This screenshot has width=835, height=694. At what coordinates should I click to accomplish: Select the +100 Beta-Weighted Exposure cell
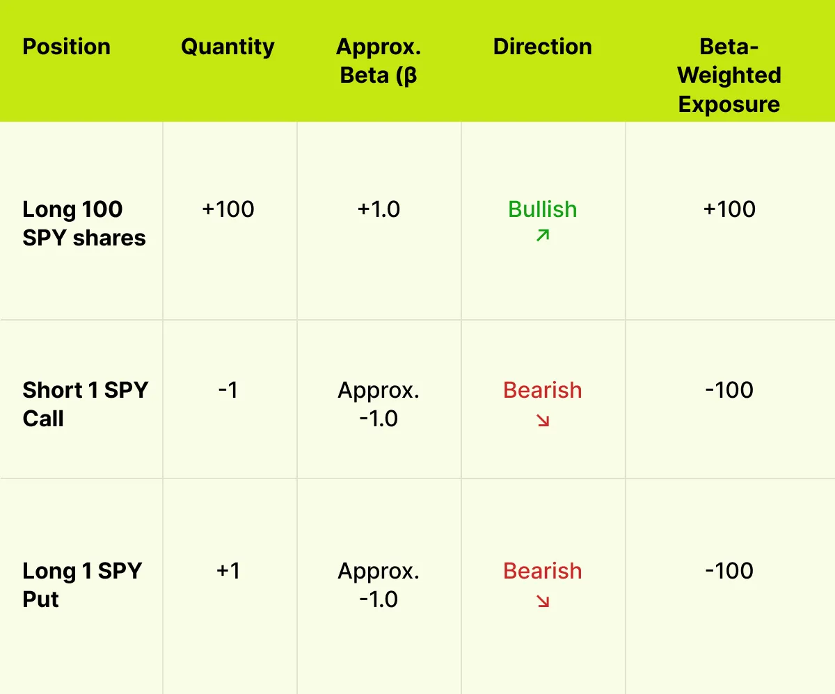point(729,209)
